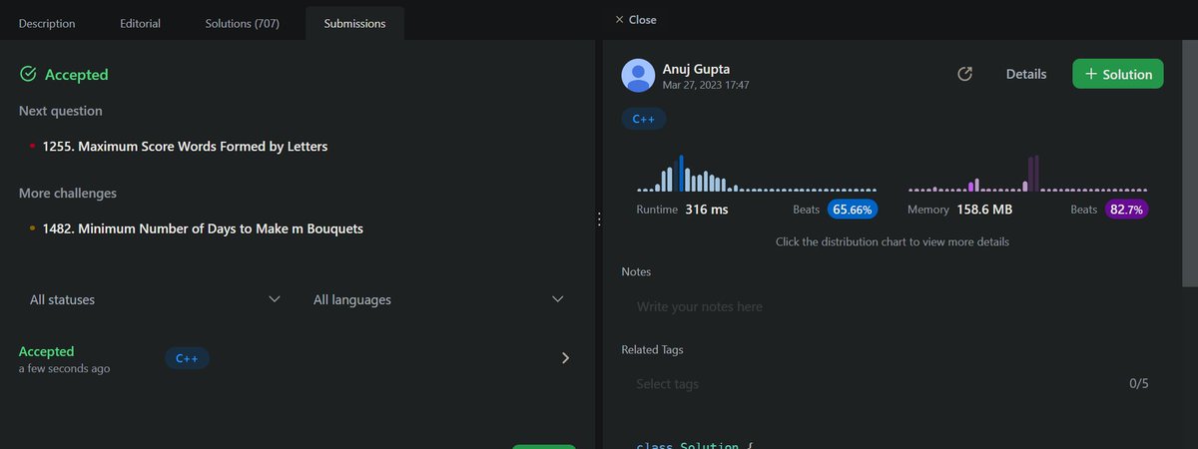The height and width of the screenshot is (449, 1198).
Task: Select the Submissions tab
Action: 354,23
